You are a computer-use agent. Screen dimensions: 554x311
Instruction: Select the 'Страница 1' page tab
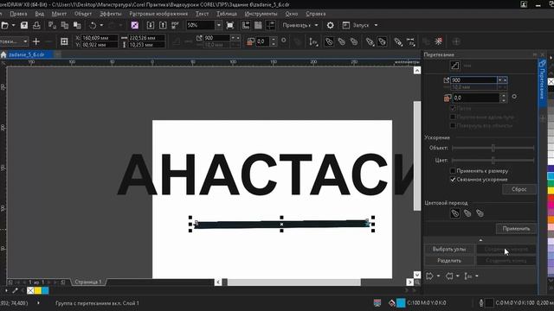point(88,282)
